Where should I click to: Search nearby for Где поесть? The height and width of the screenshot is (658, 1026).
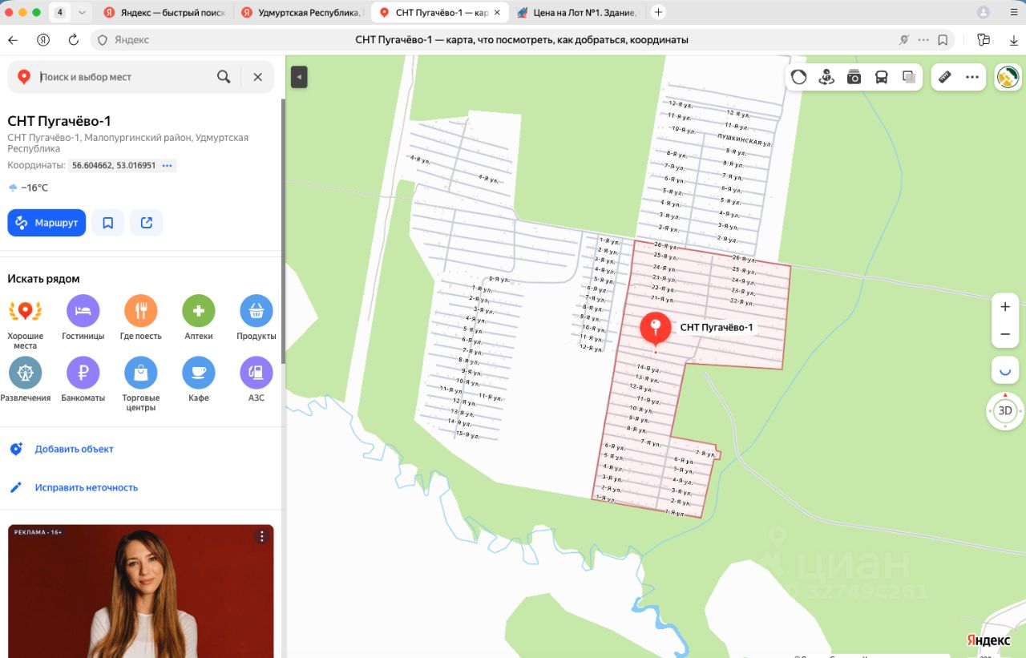(x=141, y=318)
